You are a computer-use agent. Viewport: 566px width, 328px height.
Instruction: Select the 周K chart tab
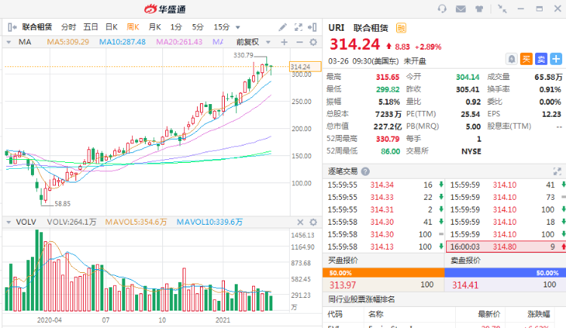click(x=133, y=27)
